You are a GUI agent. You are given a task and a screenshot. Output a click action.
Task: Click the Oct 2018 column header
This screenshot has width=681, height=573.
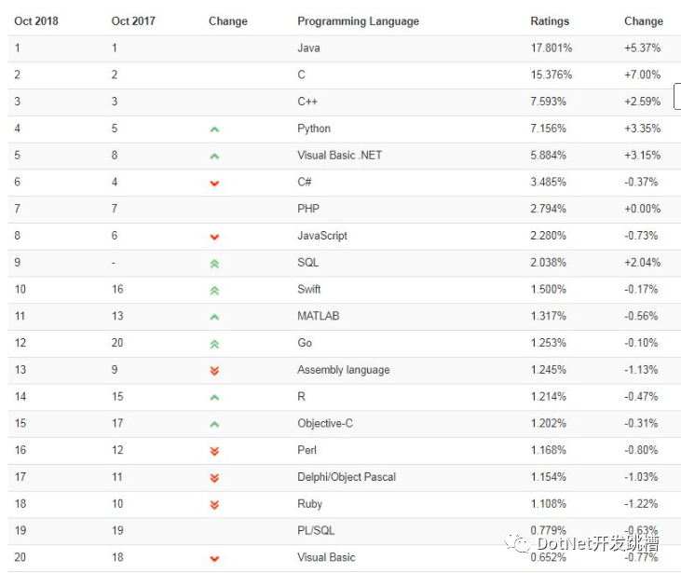tap(36, 21)
